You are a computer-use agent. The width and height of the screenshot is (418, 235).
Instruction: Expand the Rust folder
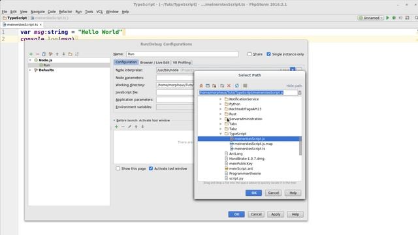tap(221, 114)
